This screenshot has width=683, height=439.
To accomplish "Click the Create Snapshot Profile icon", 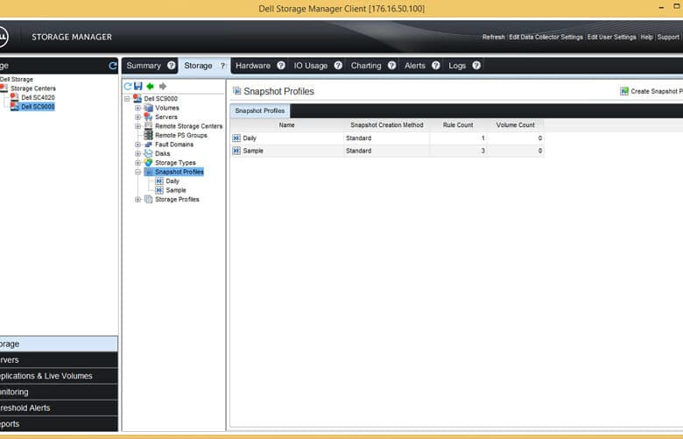I will point(624,91).
